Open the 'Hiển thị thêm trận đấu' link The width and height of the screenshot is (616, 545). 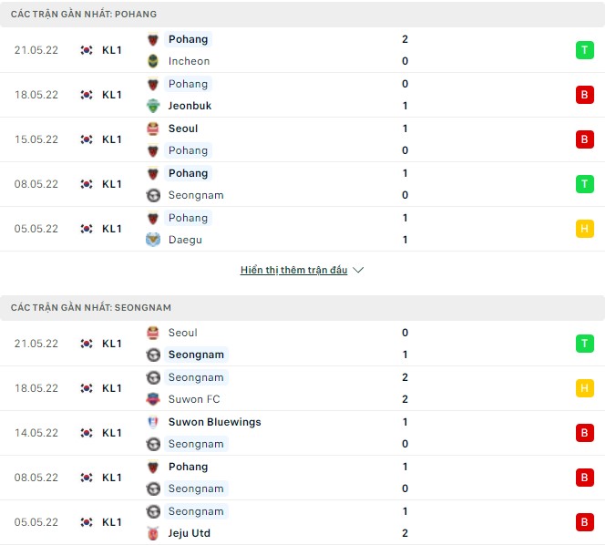(x=293, y=271)
